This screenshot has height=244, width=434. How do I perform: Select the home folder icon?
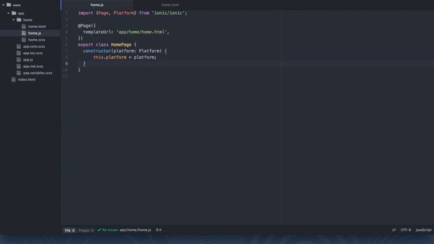pos(19,20)
